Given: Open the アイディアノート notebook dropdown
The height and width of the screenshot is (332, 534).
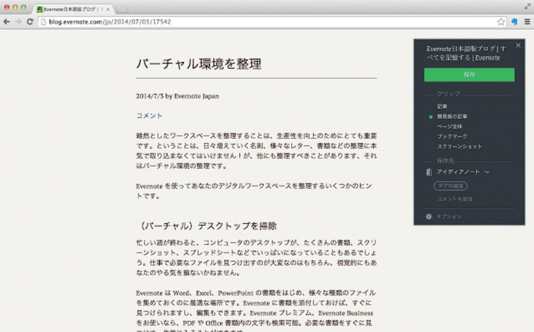Looking at the screenshot, I should pos(463,172).
